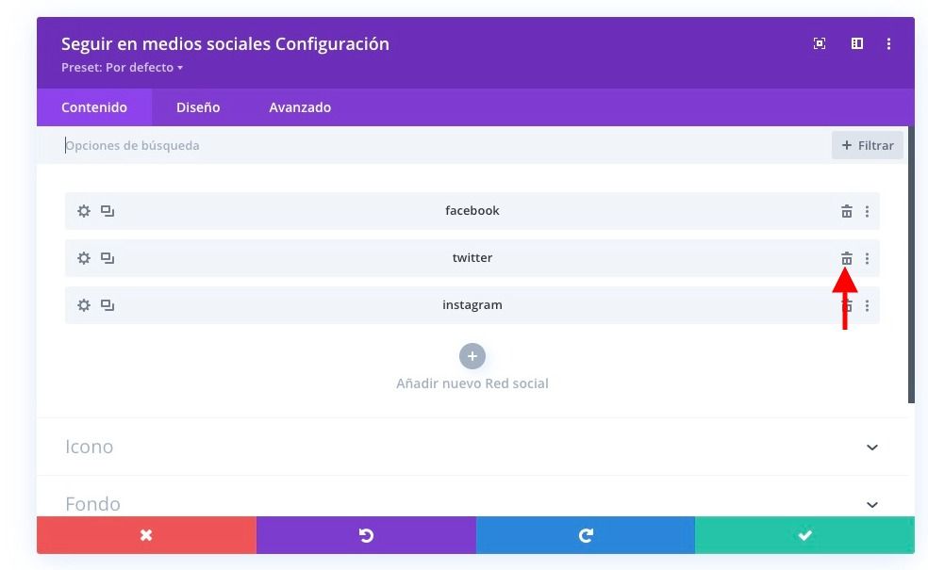This screenshot has height=570, width=928.
Task: Expand modal to fullscreen icon in header
Action: click(820, 43)
